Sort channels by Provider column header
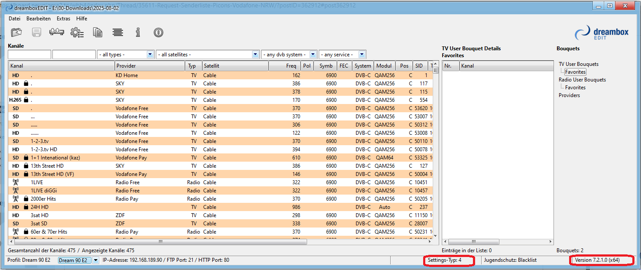Image resolution: width=641 pixels, height=270 pixels. pos(150,66)
